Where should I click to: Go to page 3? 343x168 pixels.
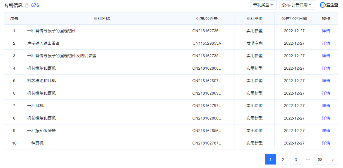tap(296, 160)
